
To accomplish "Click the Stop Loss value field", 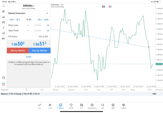I will point(38,25).
